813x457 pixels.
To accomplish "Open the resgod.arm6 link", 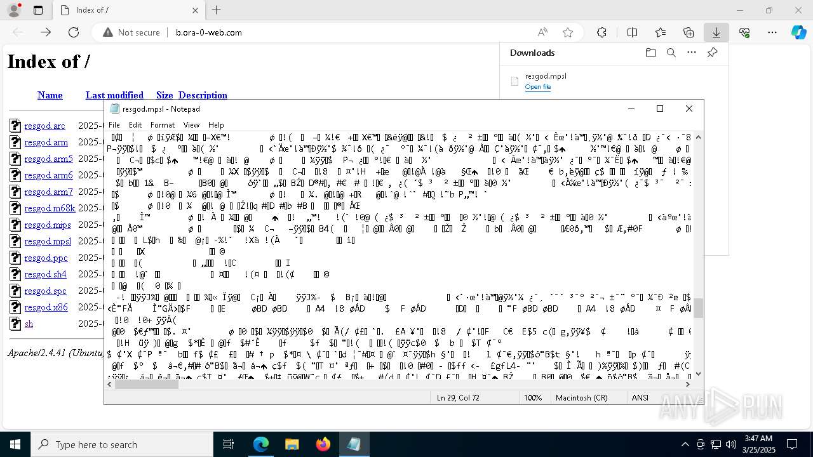I will (x=48, y=175).
